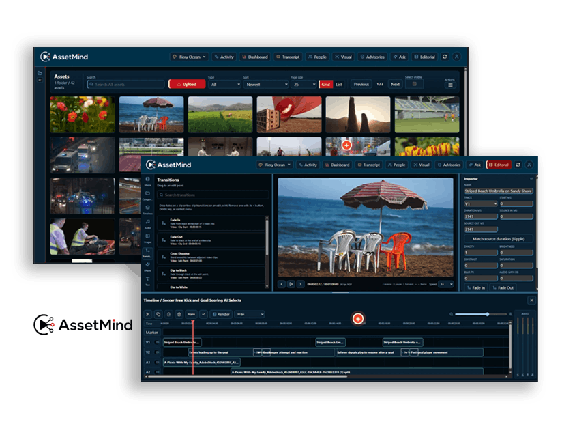Toggle visibility on track V2
Screen dimensions: 562x437
[x=157, y=353]
